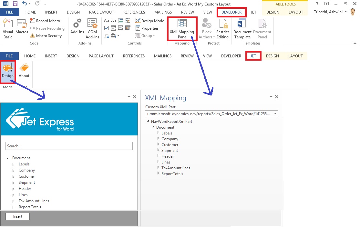Open the Document Template dialog

click(x=242, y=28)
